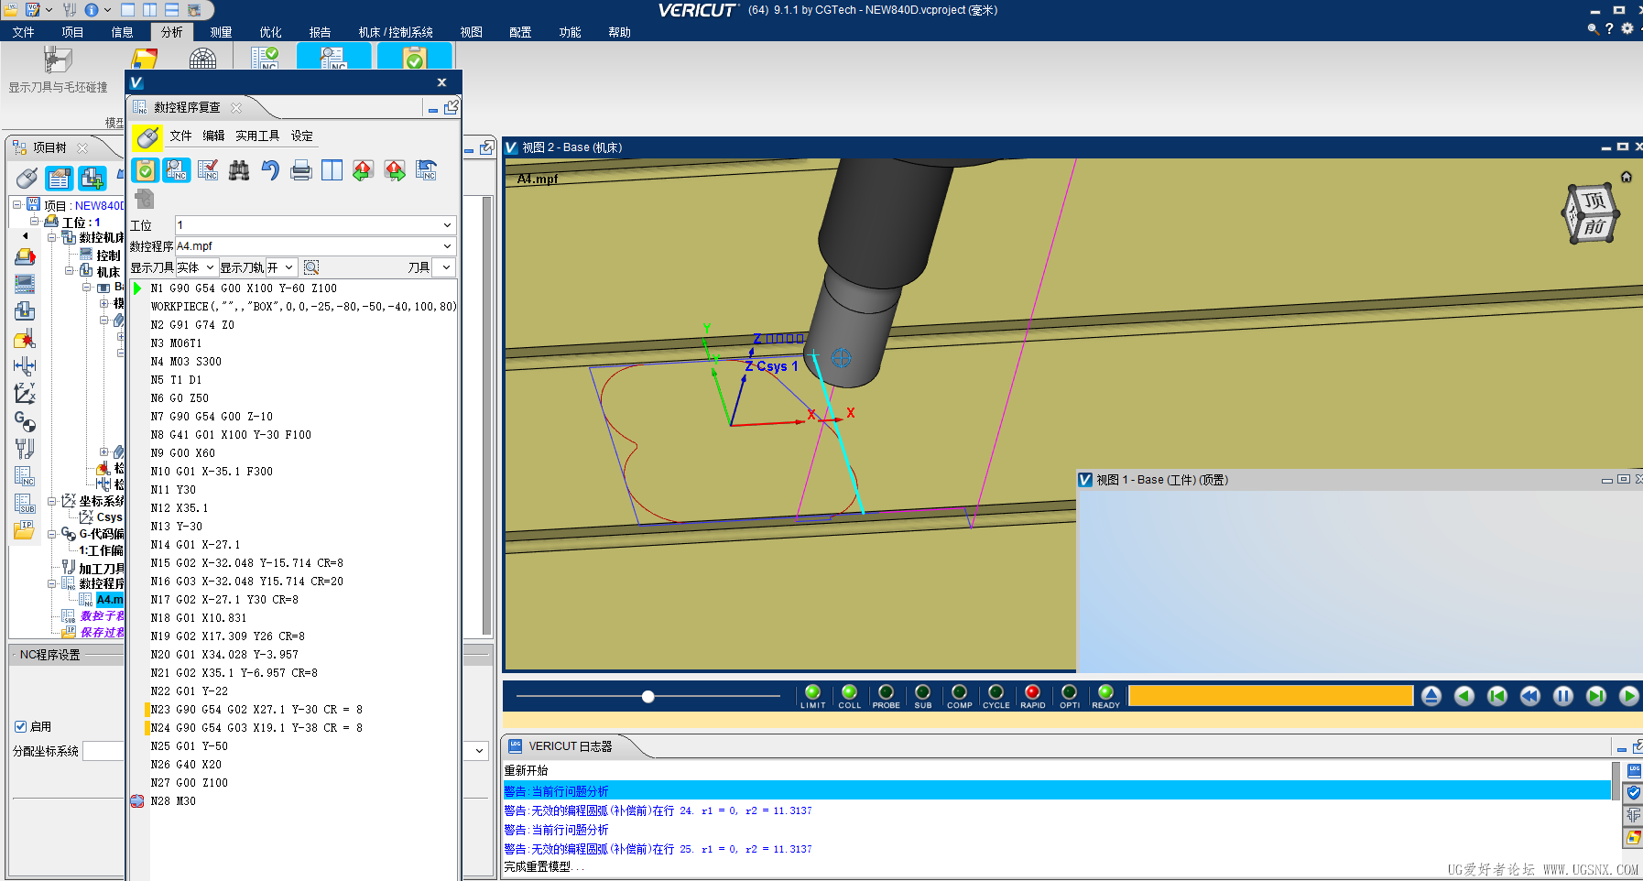This screenshot has width=1643, height=881.
Task: Open the 实用工具 menu in NC review panel
Action: (257, 136)
